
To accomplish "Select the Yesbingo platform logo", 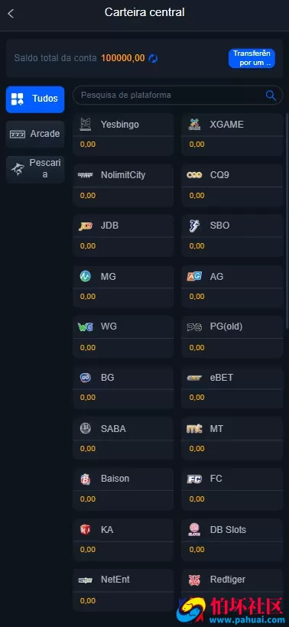I will [86, 125].
